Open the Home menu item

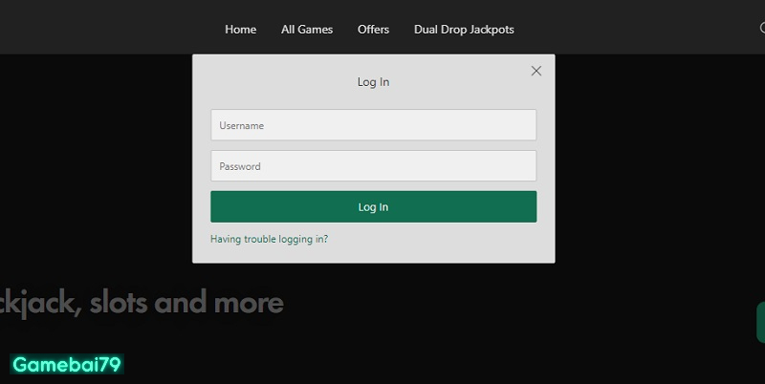pyautogui.click(x=240, y=30)
